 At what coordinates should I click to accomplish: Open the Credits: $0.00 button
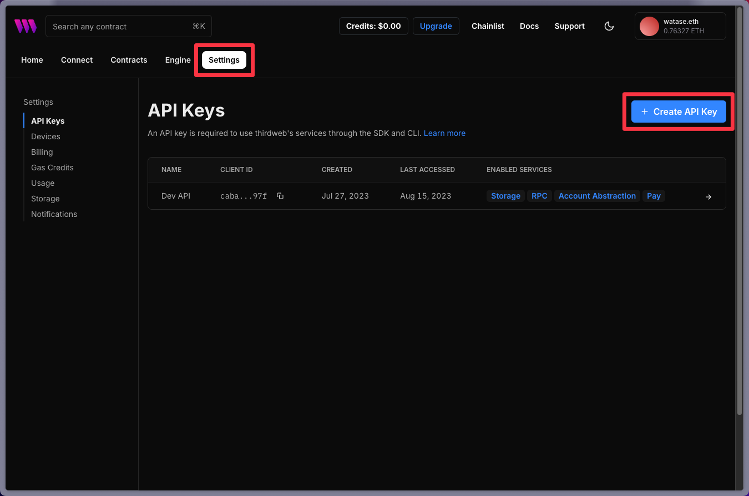(373, 26)
